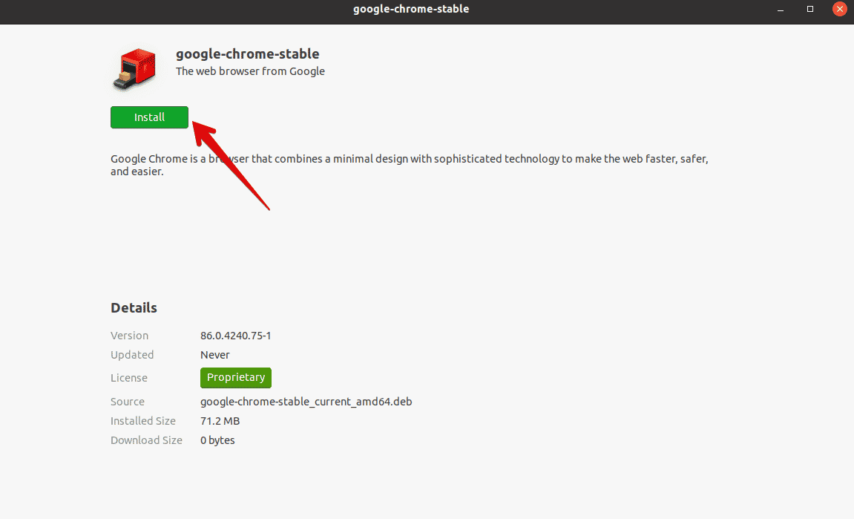Minimize the software window
The width and height of the screenshot is (854, 519).
[x=781, y=9]
